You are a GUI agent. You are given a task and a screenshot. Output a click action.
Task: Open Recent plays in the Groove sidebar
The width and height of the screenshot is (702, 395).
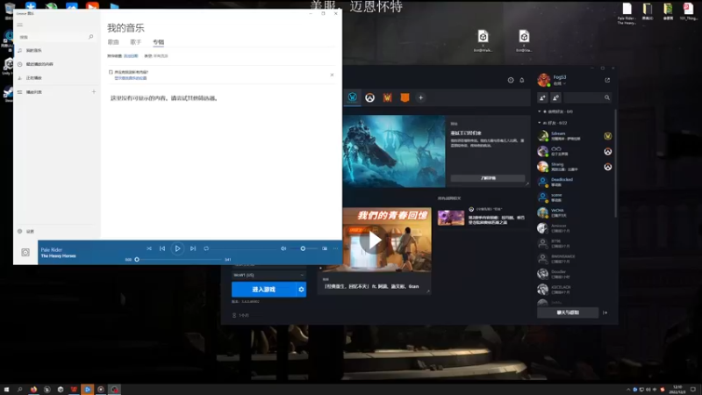pos(56,64)
